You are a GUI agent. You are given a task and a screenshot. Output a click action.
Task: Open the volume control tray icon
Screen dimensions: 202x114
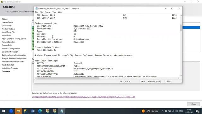click(177, 111)
